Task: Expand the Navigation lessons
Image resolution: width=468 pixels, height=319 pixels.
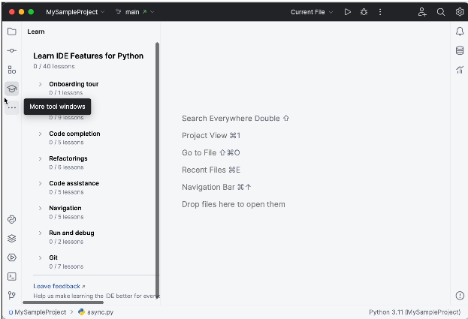Action: pyautogui.click(x=40, y=208)
